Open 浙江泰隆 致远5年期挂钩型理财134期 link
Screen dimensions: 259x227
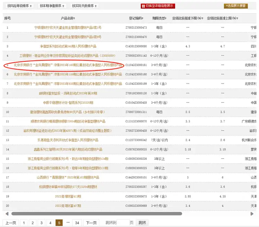[68, 159]
